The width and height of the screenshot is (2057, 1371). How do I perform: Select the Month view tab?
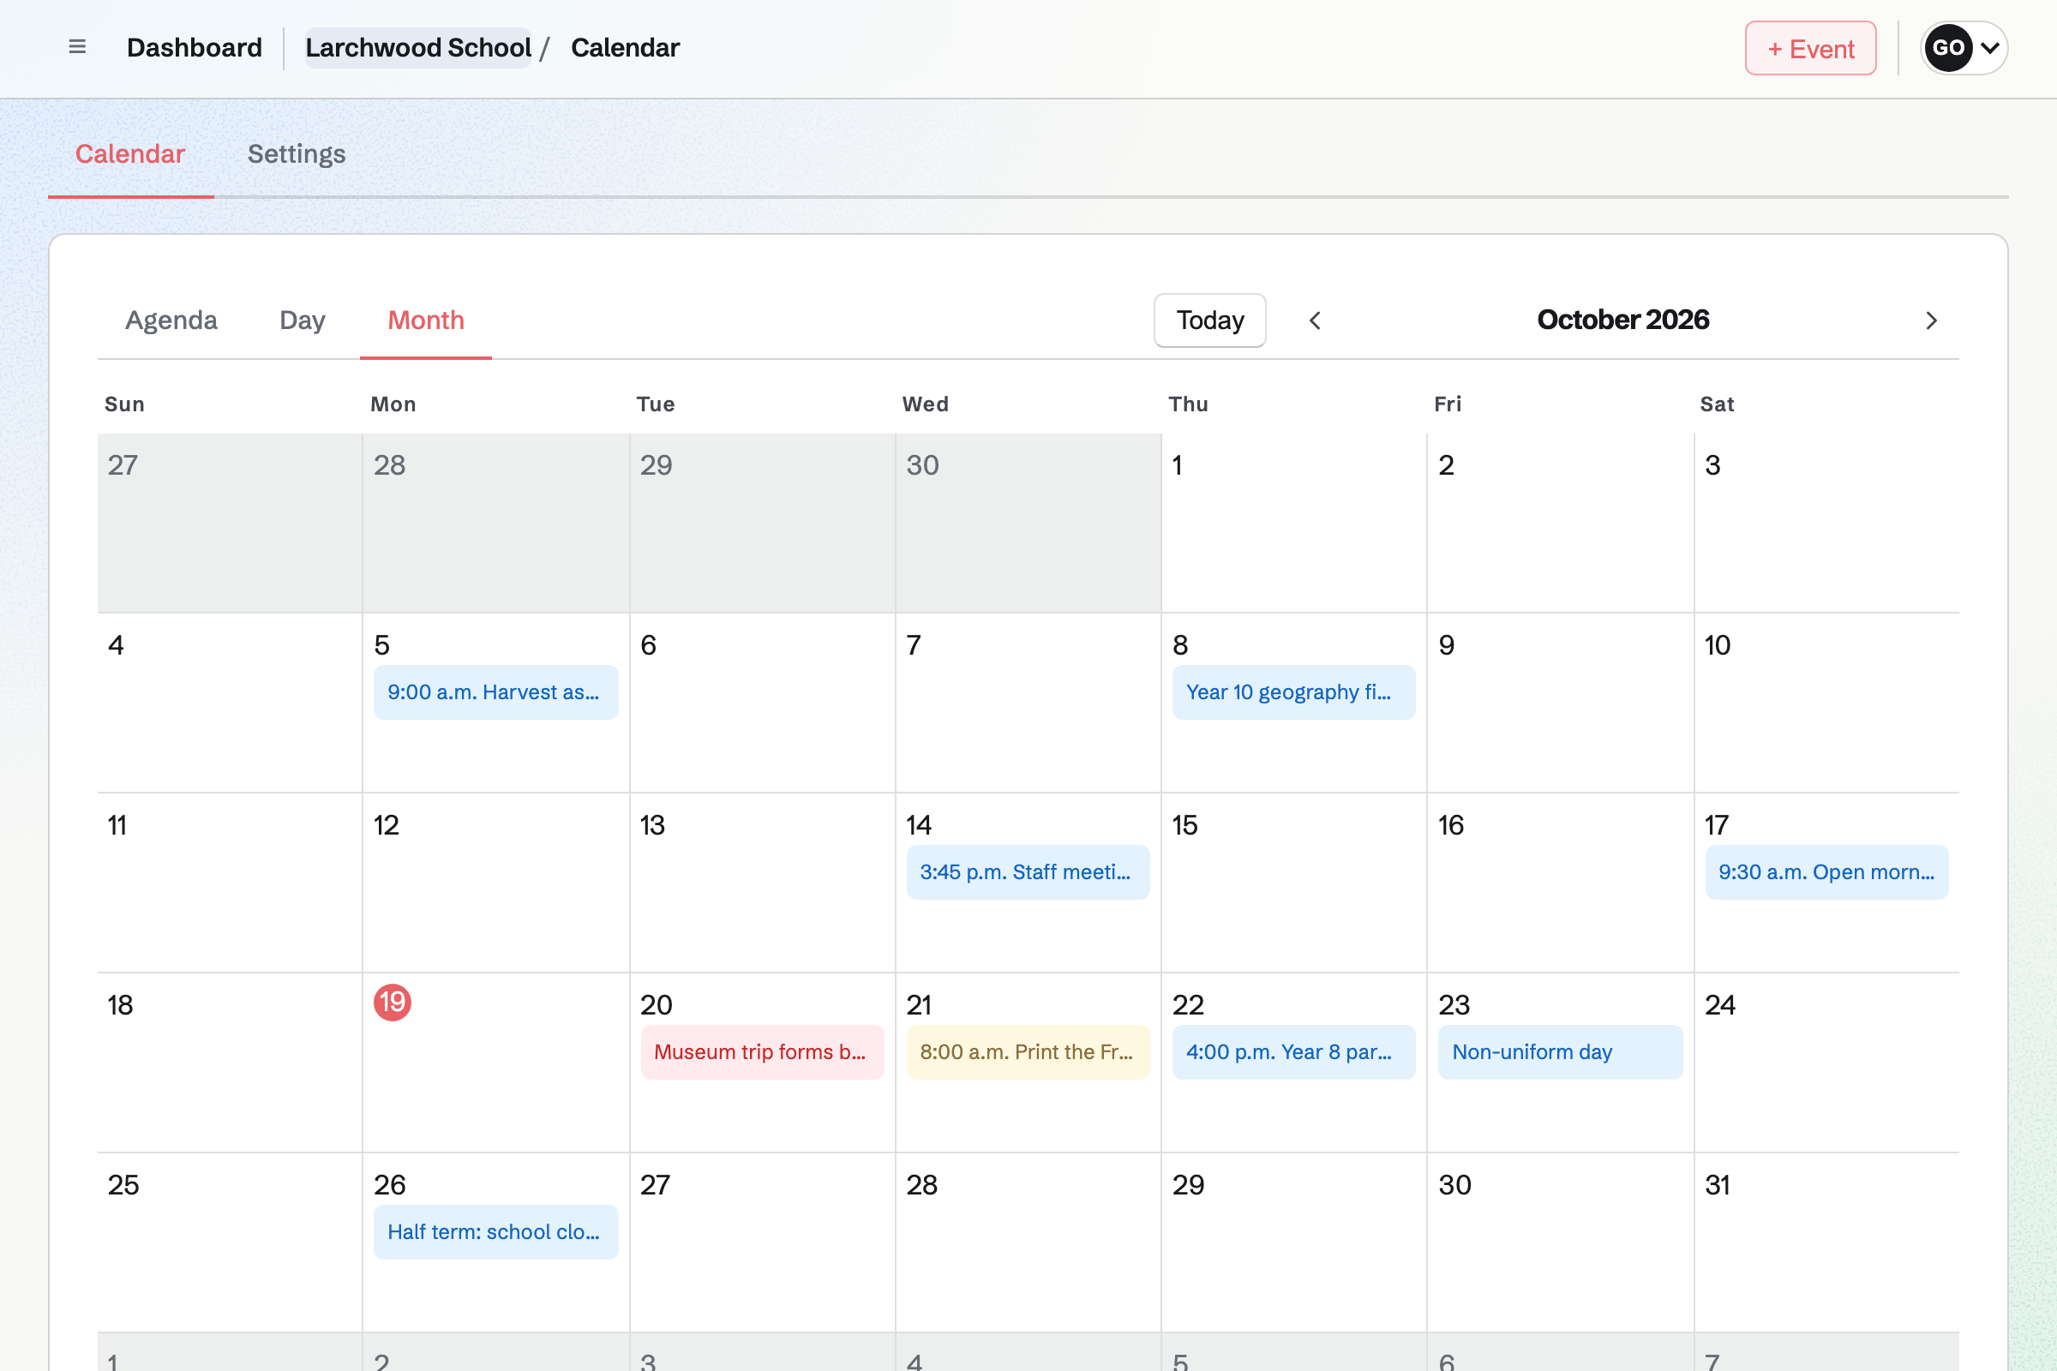point(426,320)
